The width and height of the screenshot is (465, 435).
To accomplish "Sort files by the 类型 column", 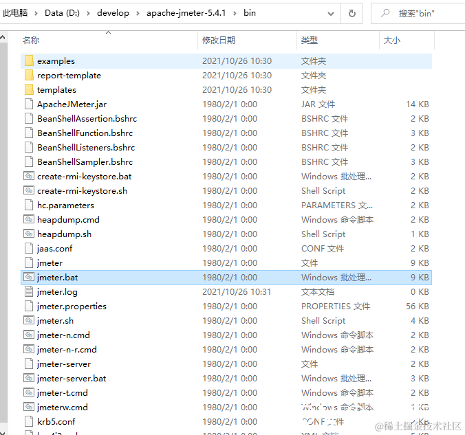I will [338, 41].
